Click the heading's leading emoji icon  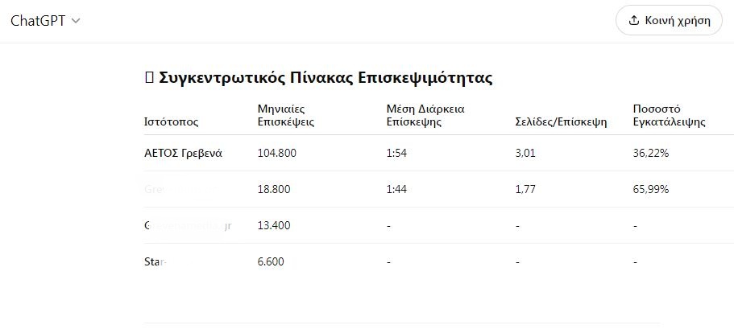click(x=149, y=78)
